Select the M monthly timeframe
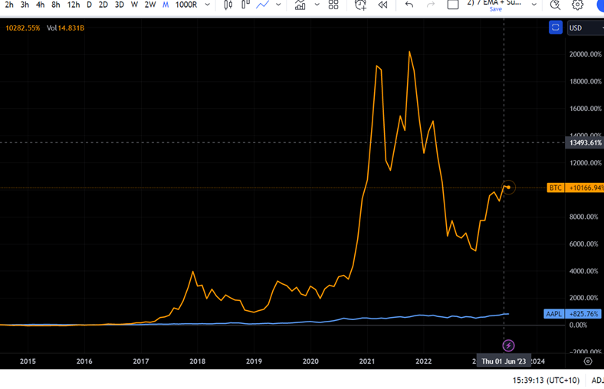The image size is (604, 389). [x=166, y=5]
